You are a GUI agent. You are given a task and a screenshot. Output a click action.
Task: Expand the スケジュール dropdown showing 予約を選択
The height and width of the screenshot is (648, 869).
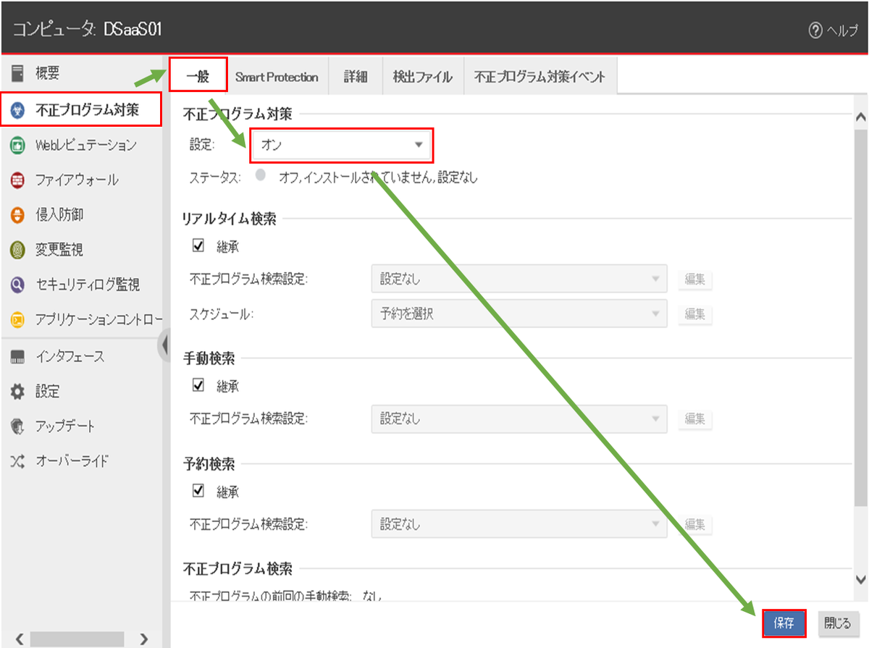(519, 314)
